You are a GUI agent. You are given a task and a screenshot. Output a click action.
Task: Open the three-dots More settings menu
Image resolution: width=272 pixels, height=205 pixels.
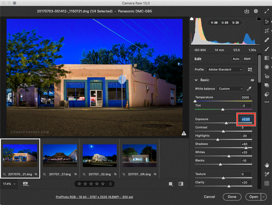pos(267,102)
